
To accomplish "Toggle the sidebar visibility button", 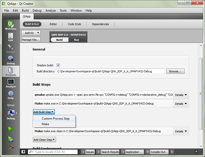I will click(23, 152).
